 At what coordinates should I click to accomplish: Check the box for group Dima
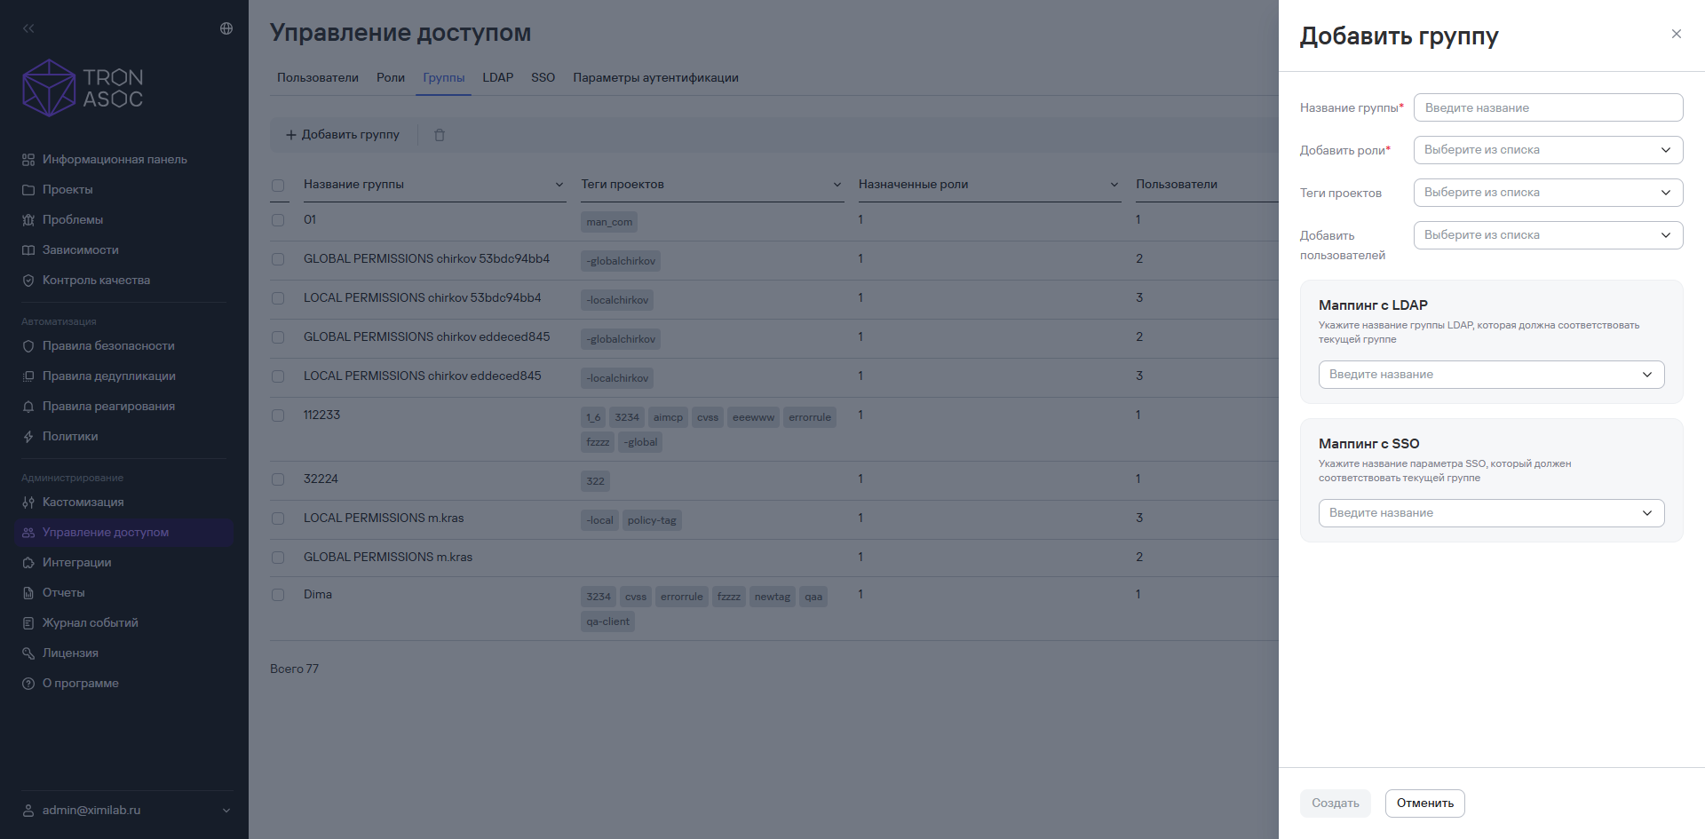coord(278,595)
